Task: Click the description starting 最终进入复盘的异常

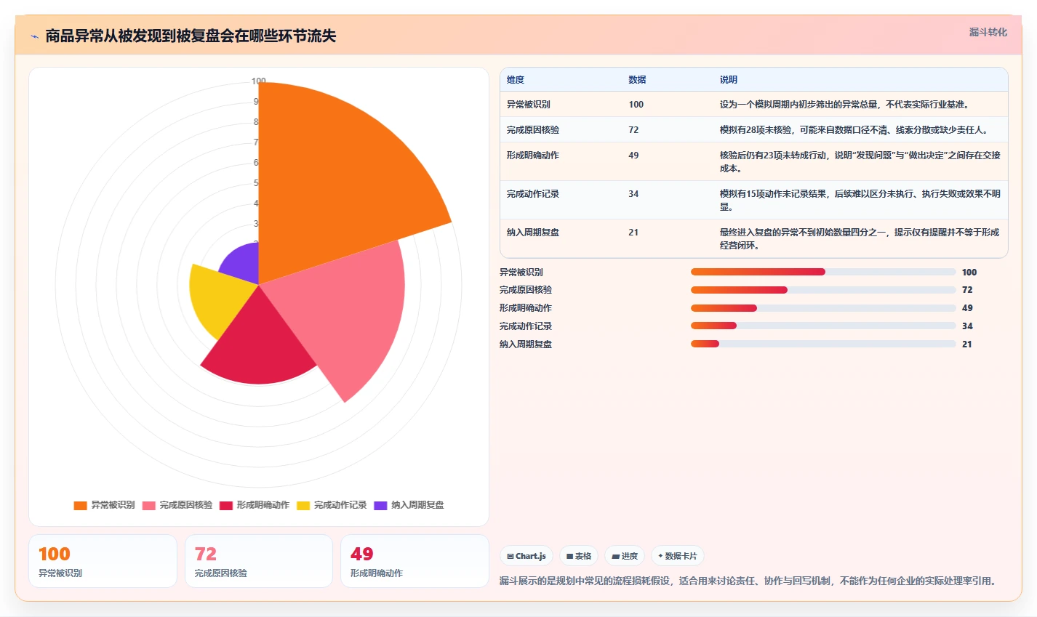Action: [860, 239]
